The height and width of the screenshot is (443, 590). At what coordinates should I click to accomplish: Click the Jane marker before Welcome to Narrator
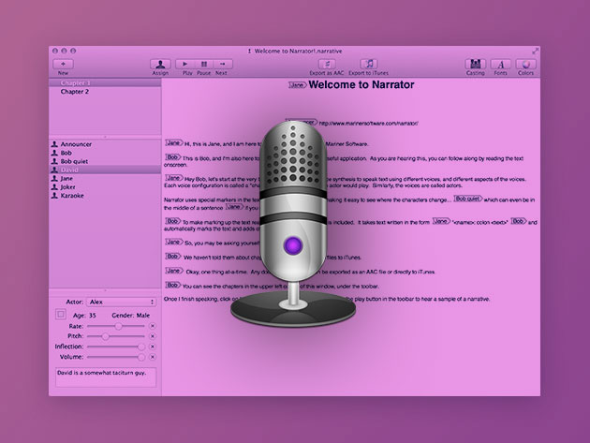[298, 85]
